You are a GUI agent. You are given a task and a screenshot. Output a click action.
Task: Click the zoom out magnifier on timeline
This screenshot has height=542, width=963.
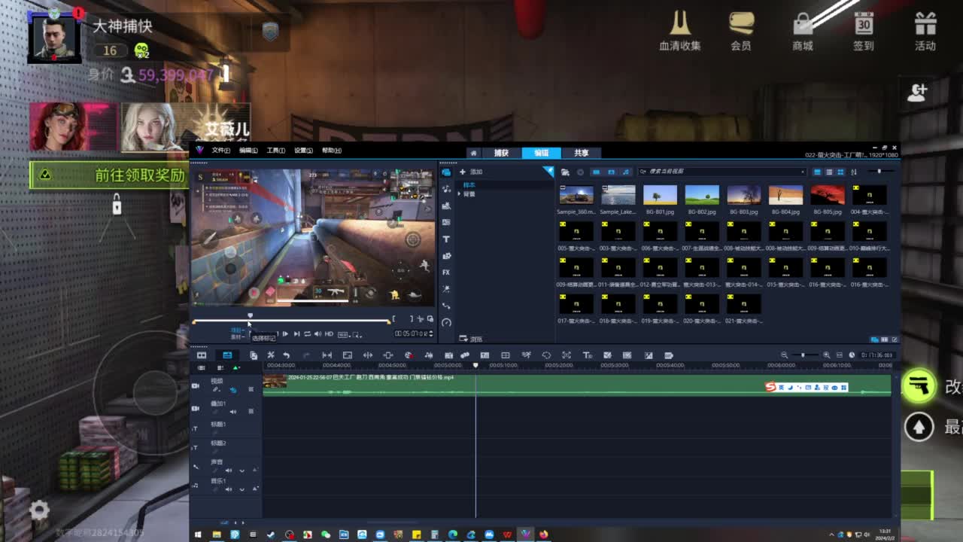pos(784,355)
